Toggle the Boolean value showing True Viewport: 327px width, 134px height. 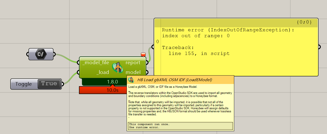(49, 84)
